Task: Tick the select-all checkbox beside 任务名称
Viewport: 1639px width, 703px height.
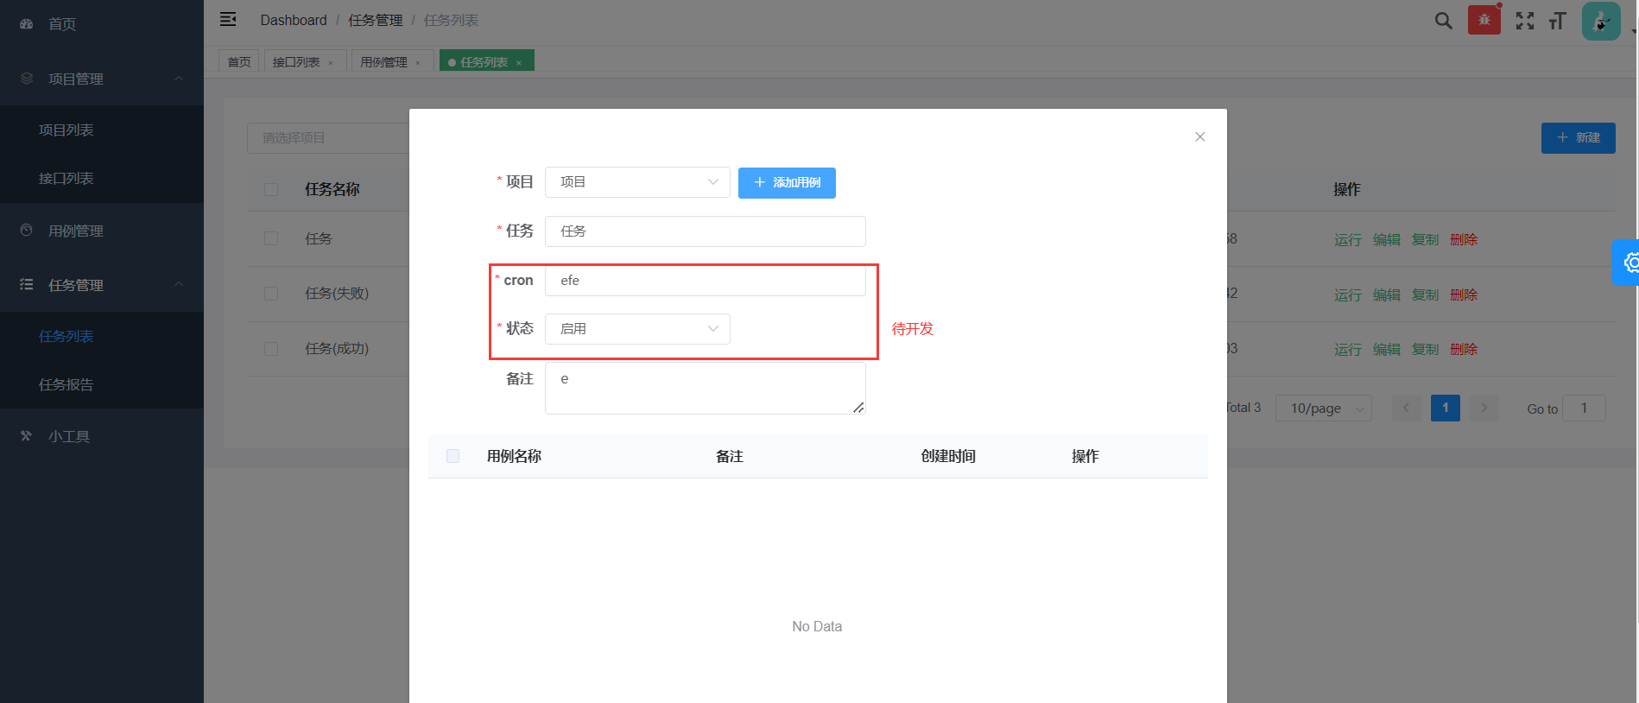Action: [271, 189]
